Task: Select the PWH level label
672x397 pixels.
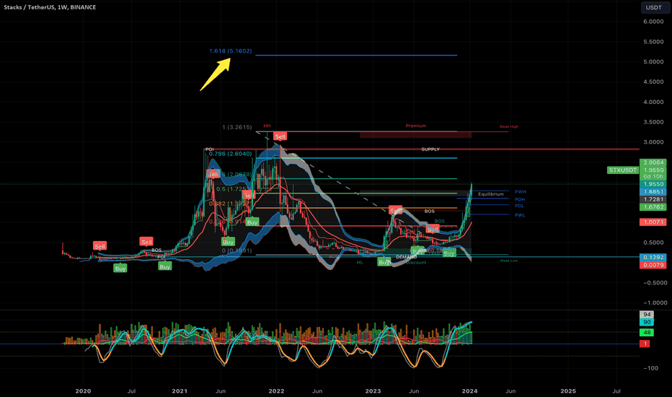Action: (x=521, y=192)
